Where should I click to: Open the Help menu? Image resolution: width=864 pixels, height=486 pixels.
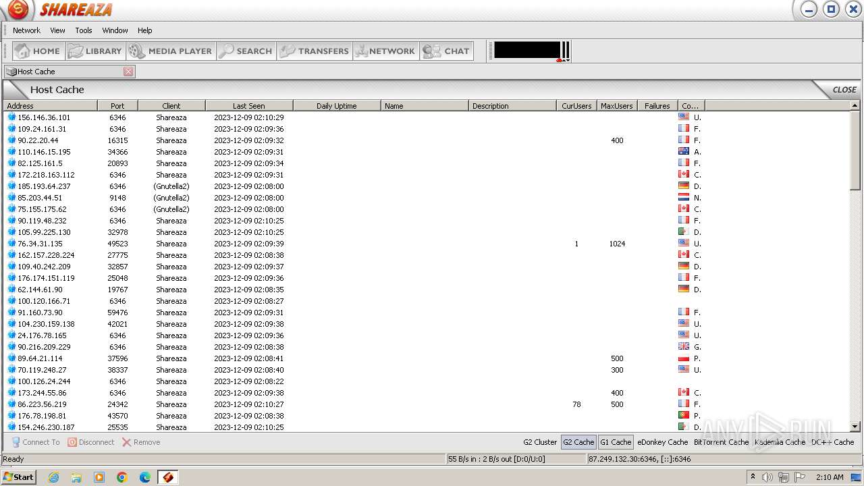point(145,30)
